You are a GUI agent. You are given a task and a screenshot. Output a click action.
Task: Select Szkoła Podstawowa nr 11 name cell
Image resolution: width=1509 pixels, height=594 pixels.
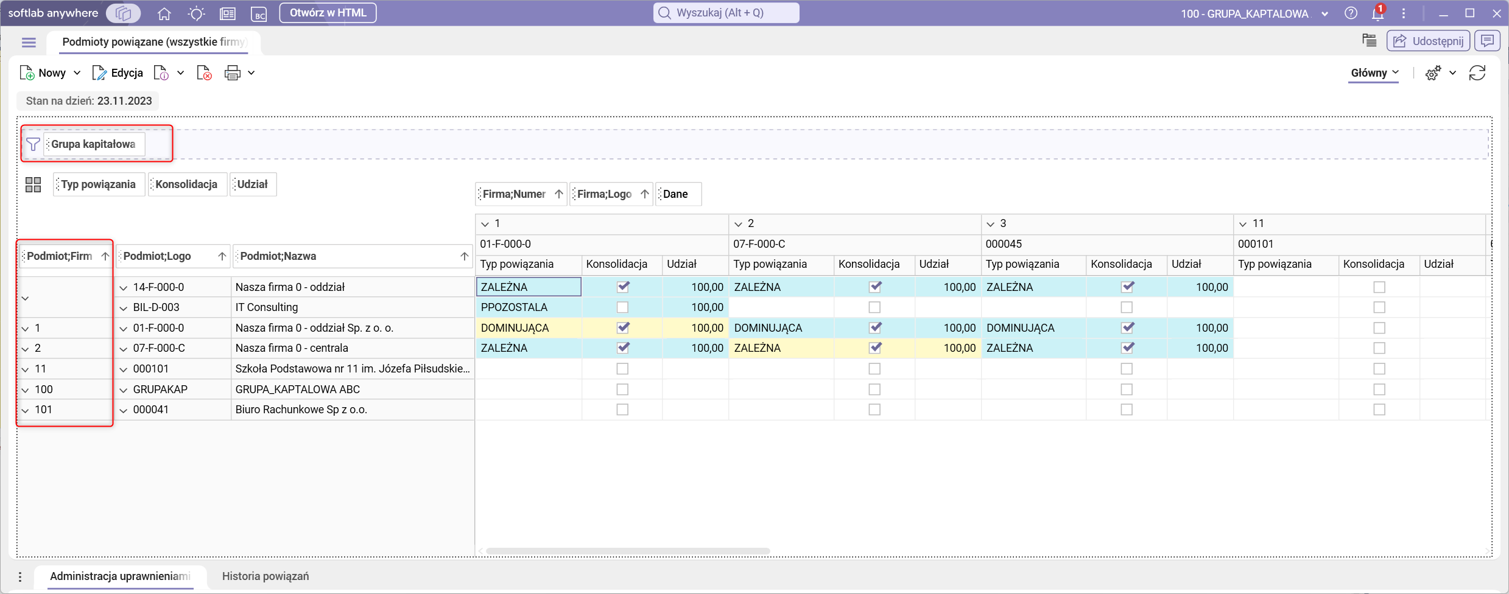[353, 369]
